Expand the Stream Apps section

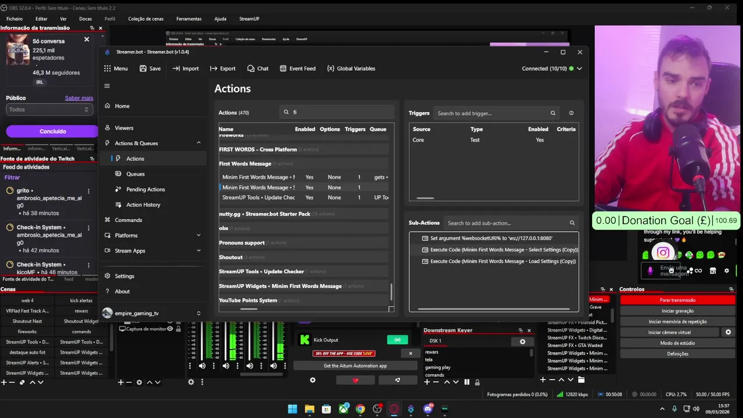coord(199,251)
